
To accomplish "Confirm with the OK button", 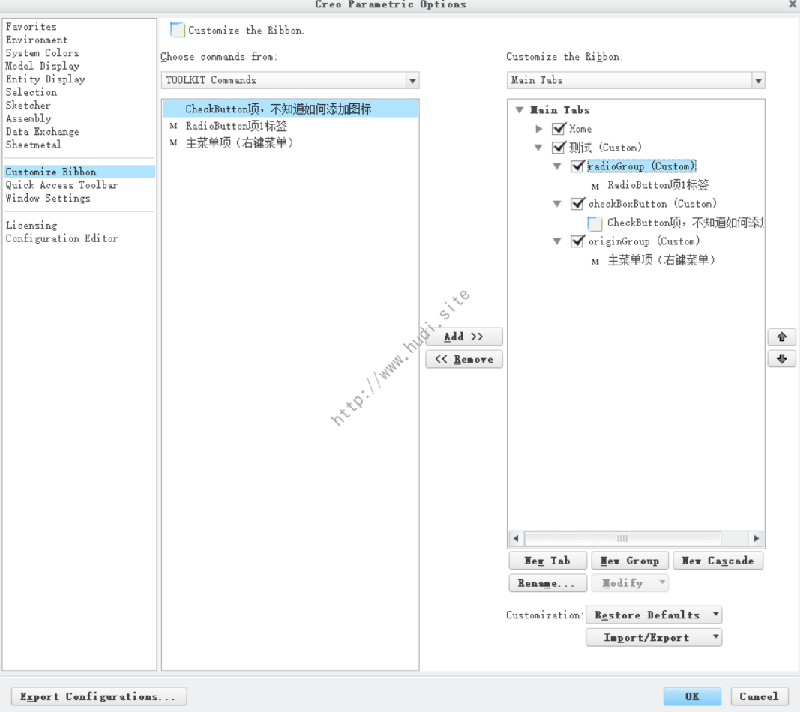I will tap(692, 696).
